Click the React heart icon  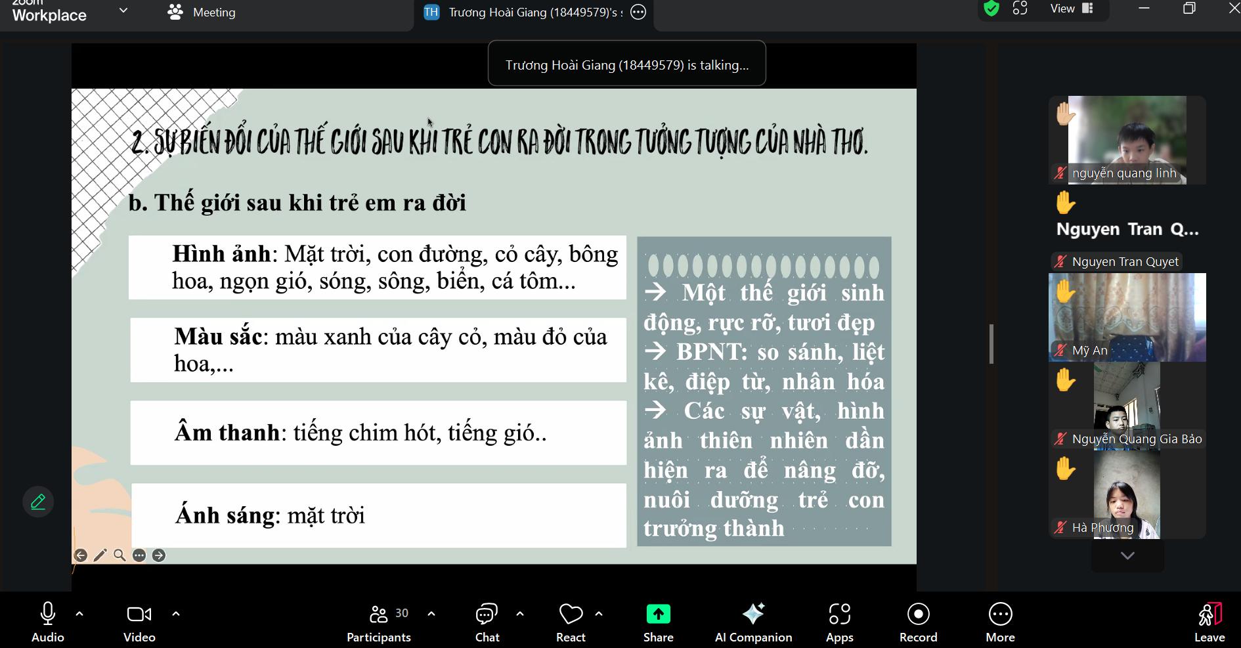click(x=571, y=615)
